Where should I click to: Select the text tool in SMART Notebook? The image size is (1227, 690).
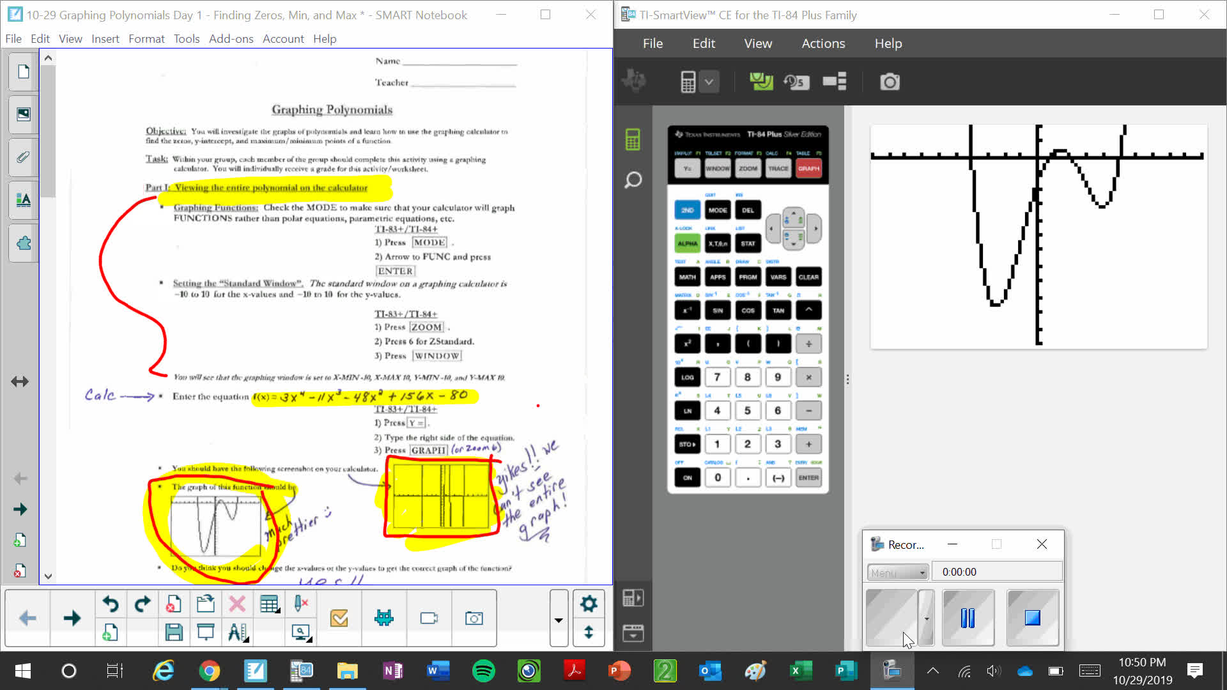click(23, 201)
